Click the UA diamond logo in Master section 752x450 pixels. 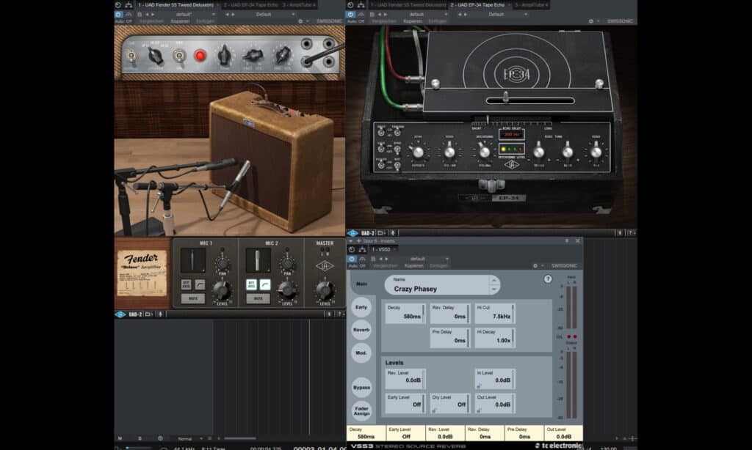click(x=325, y=266)
